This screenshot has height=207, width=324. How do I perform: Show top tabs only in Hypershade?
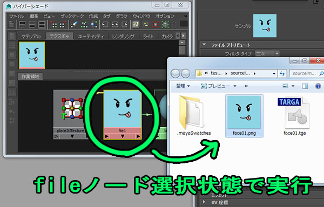coord(22,25)
